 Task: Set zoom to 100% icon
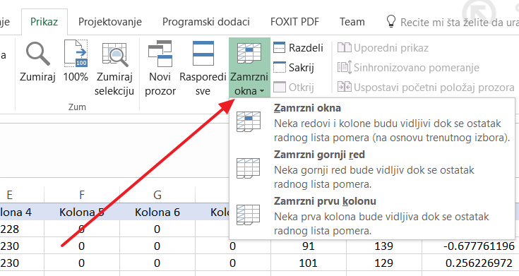pyautogui.click(x=76, y=53)
